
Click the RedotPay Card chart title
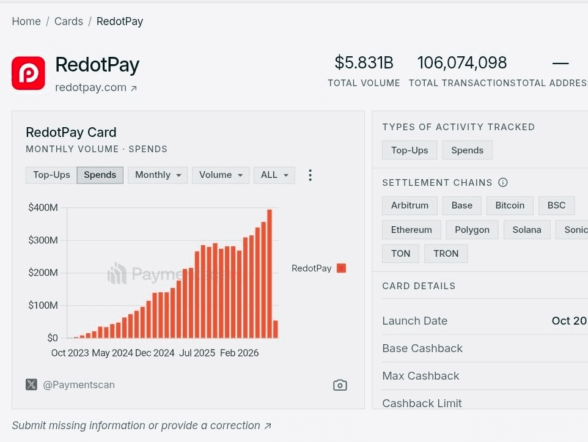(72, 133)
